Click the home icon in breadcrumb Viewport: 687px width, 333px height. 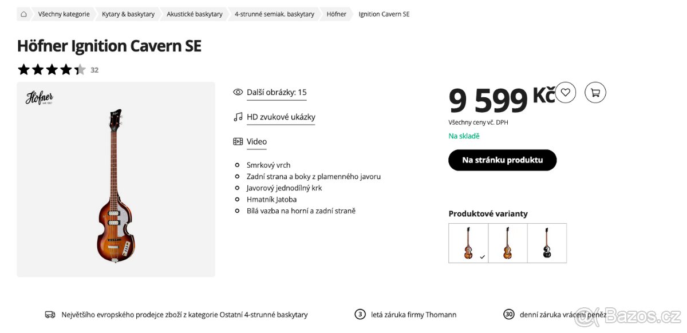tap(23, 14)
